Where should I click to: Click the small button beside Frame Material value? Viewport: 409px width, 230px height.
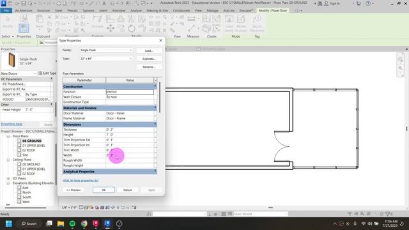click(155, 118)
